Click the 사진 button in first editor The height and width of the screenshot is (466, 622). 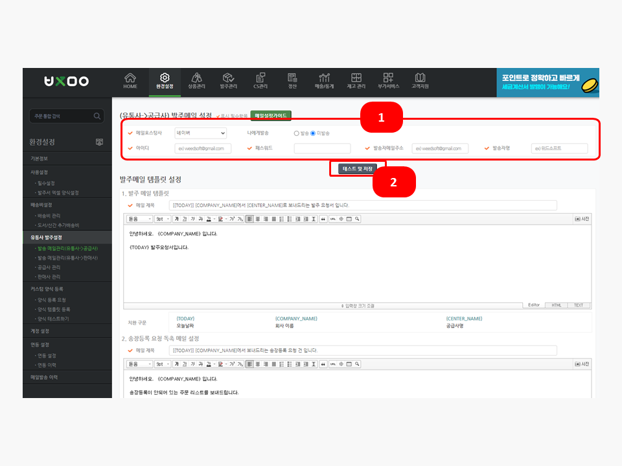582,219
